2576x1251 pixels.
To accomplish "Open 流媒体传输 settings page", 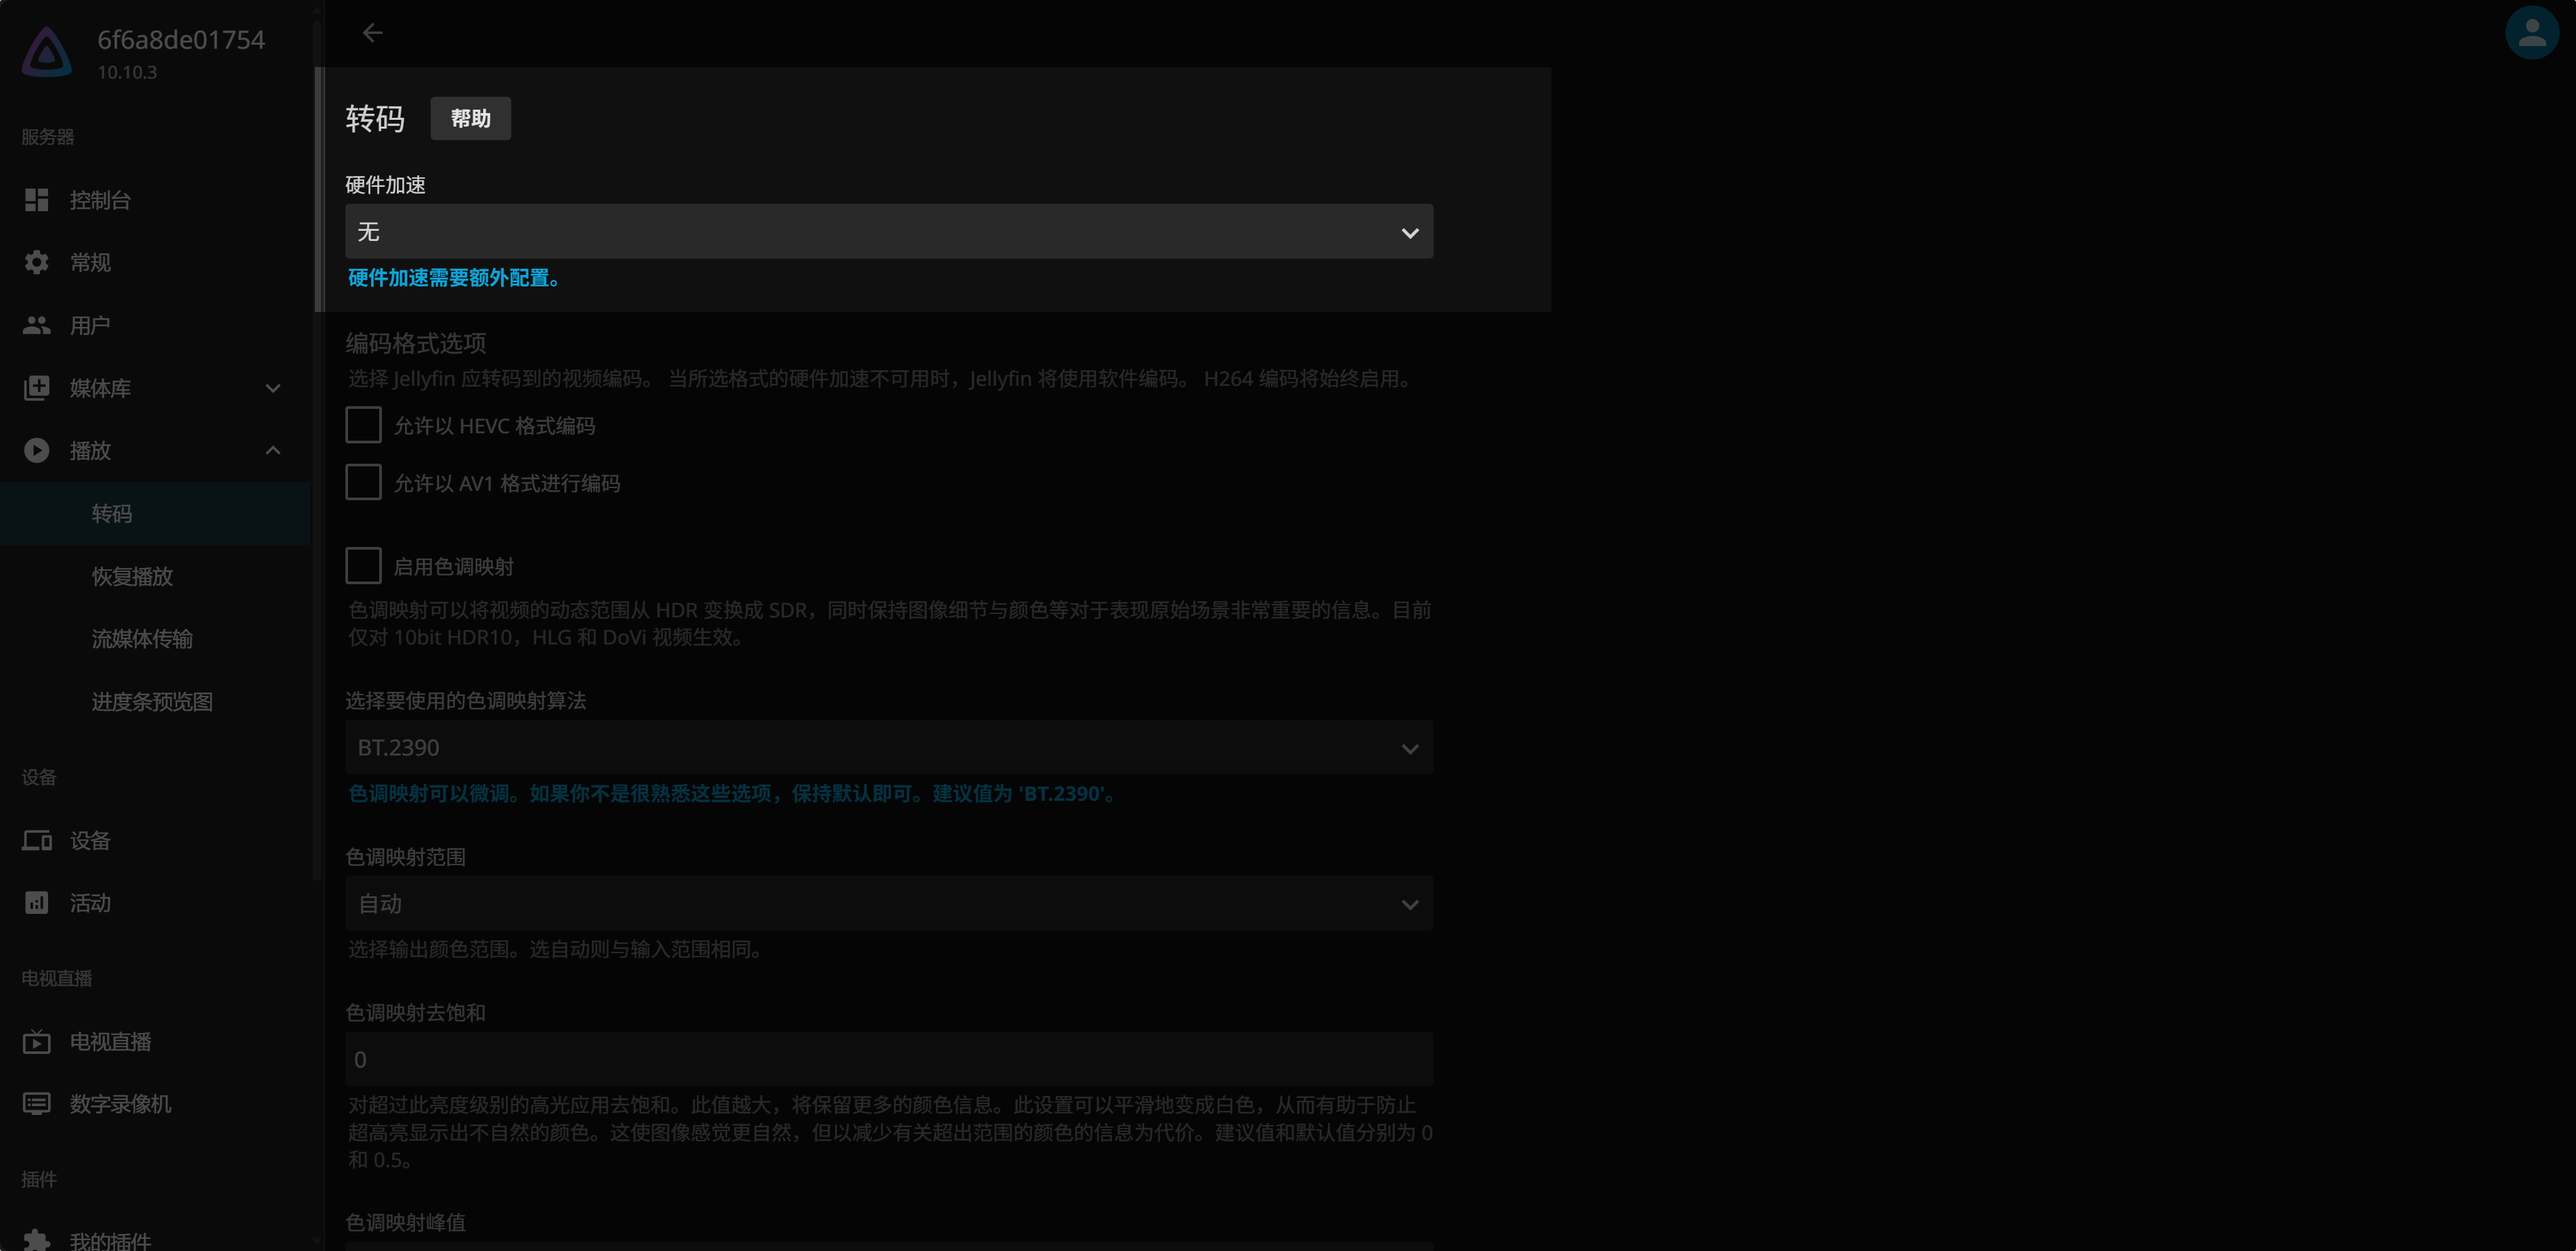I will click(155, 638).
